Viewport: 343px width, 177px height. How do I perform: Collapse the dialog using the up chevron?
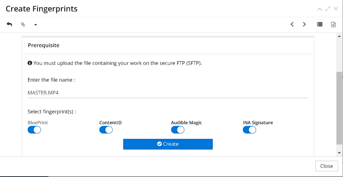click(x=320, y=9)
